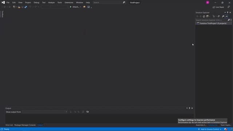Open the Analyze menu
233x131 pixels.
pyautogui.click(x=51, y=3)
